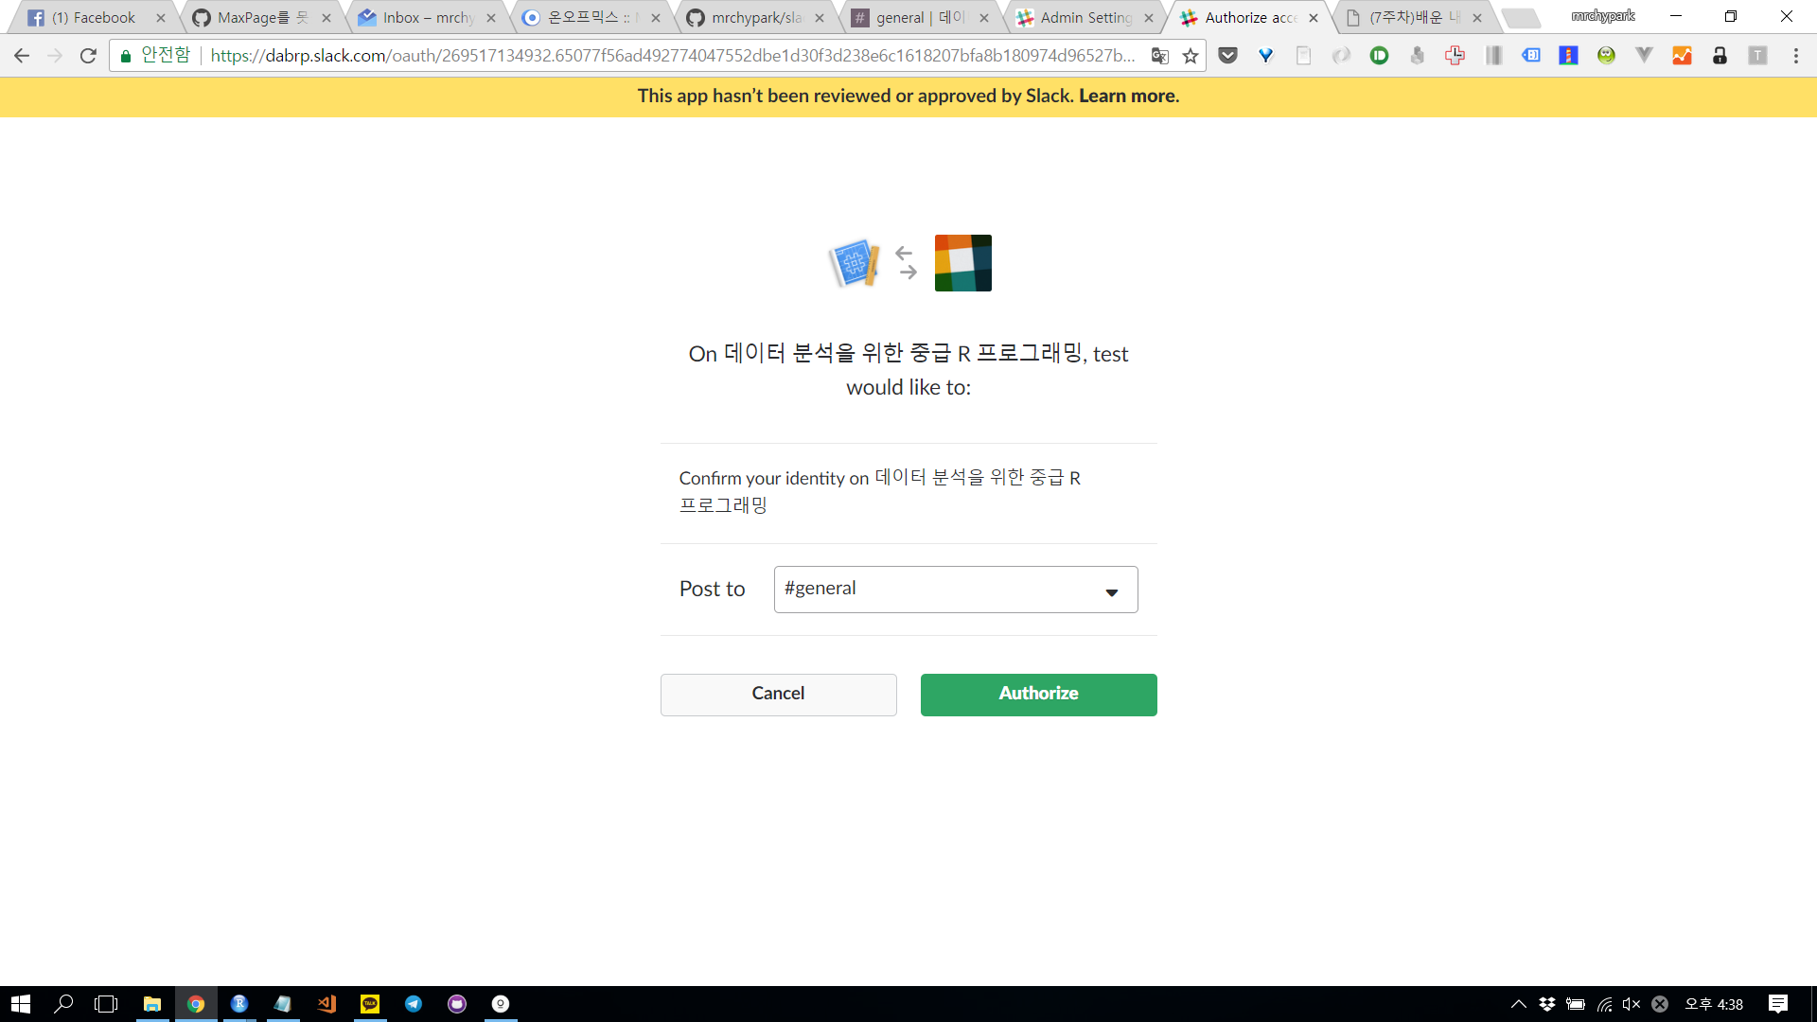1817x1022 pixels.
Task: Click the Cancel button
Action: click(x=778, y=694)
